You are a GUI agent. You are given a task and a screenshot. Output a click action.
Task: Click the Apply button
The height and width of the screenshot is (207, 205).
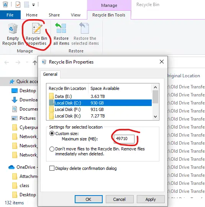(x=151, y=199)
